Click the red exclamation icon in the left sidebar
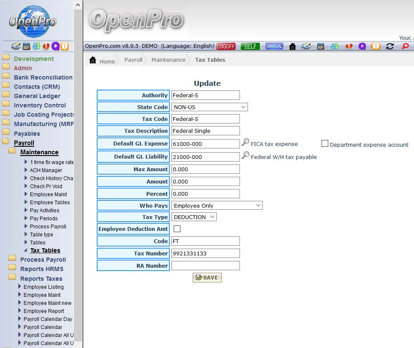The width and height of the screenshot is (414, 348). click(46, 47)
